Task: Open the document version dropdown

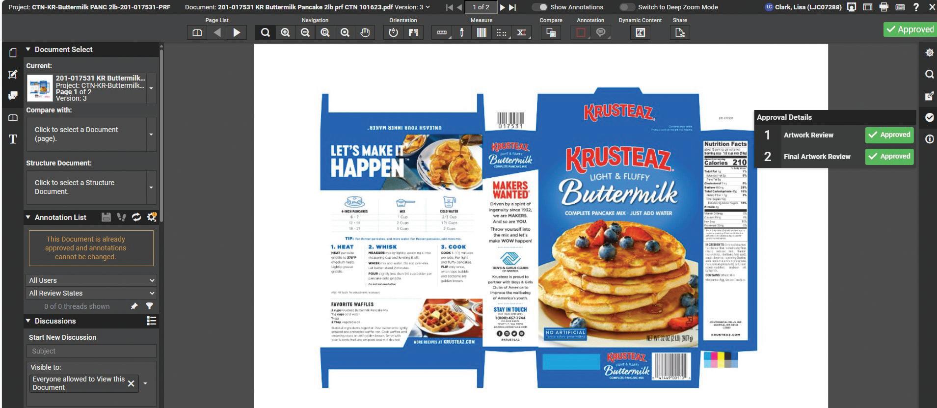Action: tap(428, 7)
